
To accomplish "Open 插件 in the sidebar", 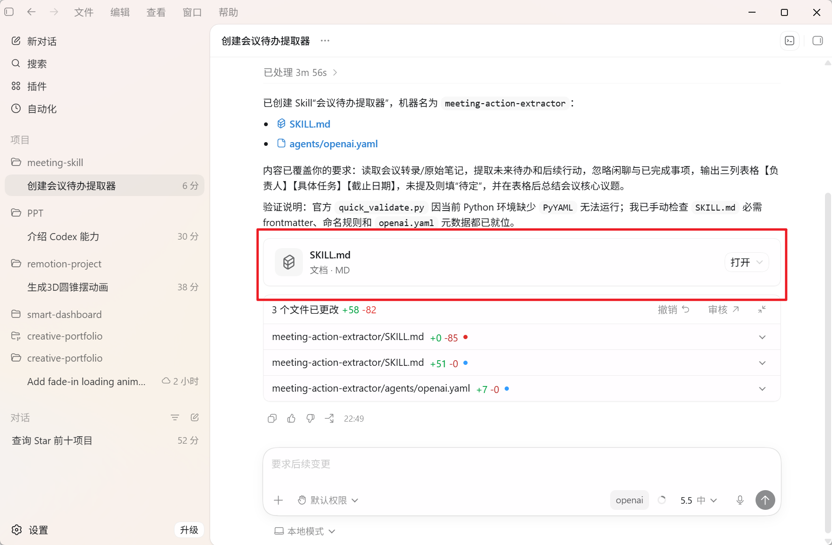I will pos(105,86).
